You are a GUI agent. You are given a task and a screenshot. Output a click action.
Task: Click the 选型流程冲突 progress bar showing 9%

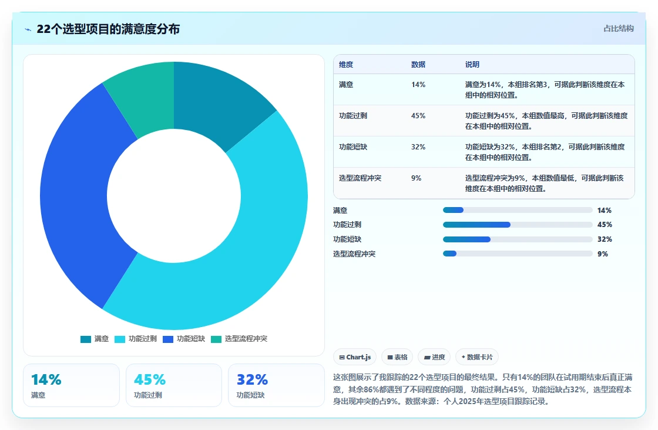(518, 254)
